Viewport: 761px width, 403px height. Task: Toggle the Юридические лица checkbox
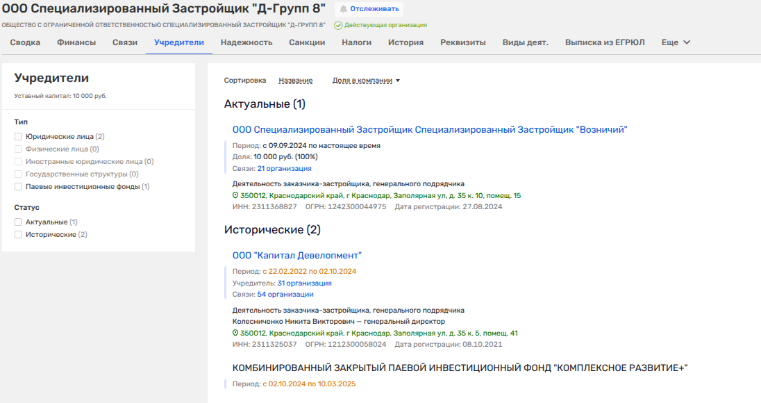pos(18,137)
